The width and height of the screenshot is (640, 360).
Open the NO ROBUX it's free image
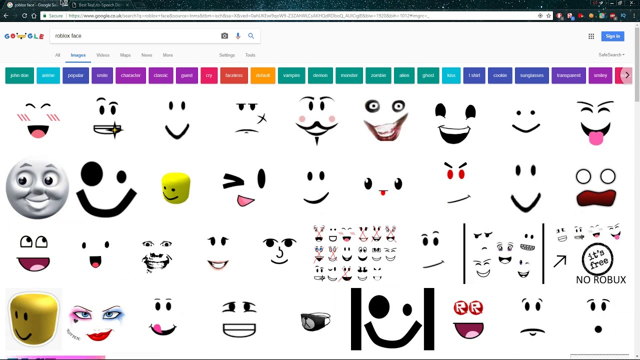(x=590, y=254)
